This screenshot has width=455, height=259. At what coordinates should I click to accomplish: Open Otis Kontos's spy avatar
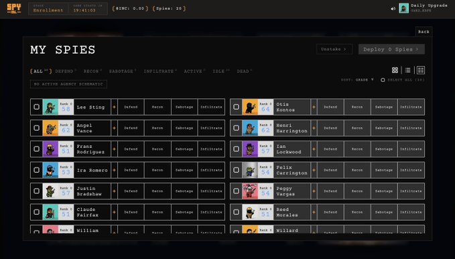coord(250,107)
